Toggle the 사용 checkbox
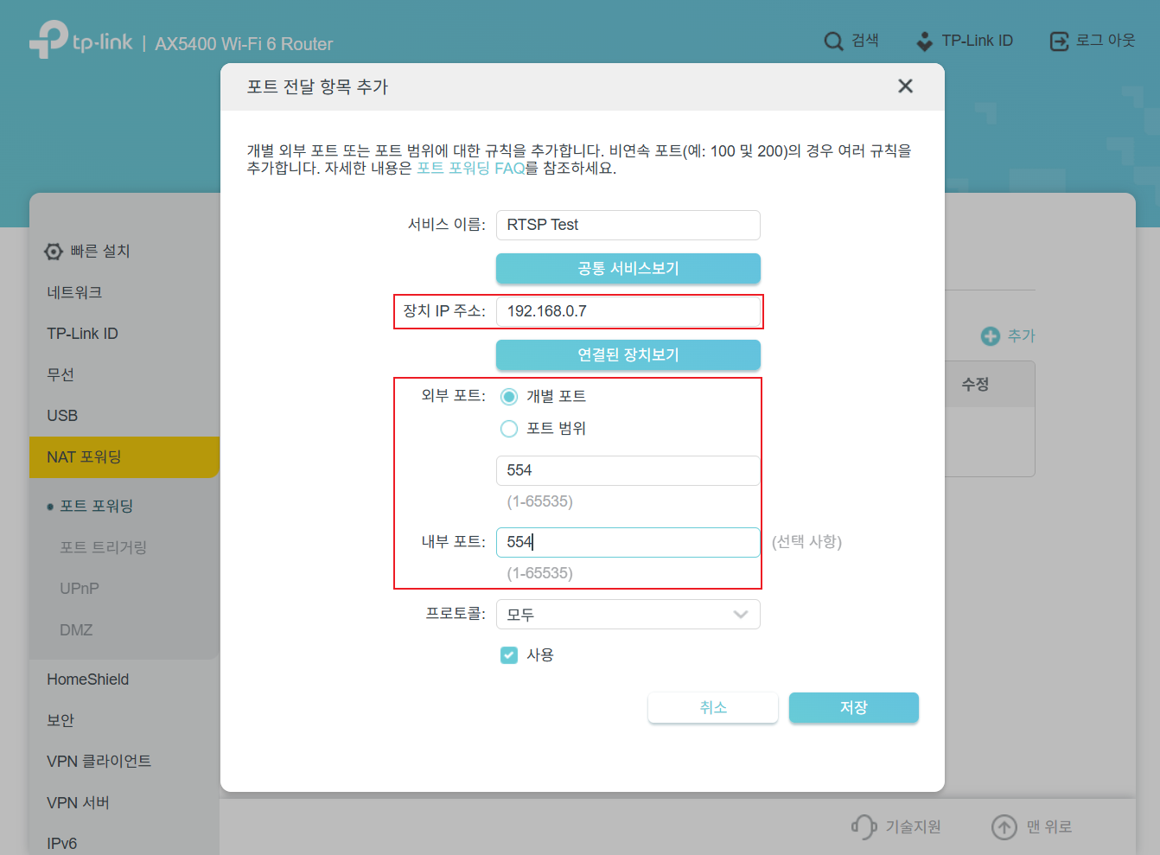The height and width of the screenshot is (855, 1160). click(x=509, y=655)
